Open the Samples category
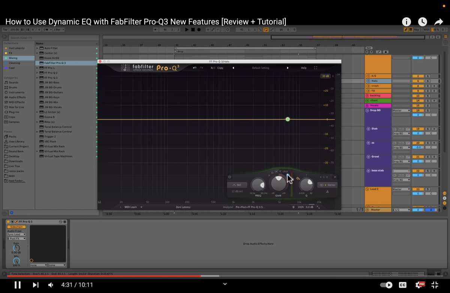The height and width of the screenshot is (293, 450). (x=14, y=122)
